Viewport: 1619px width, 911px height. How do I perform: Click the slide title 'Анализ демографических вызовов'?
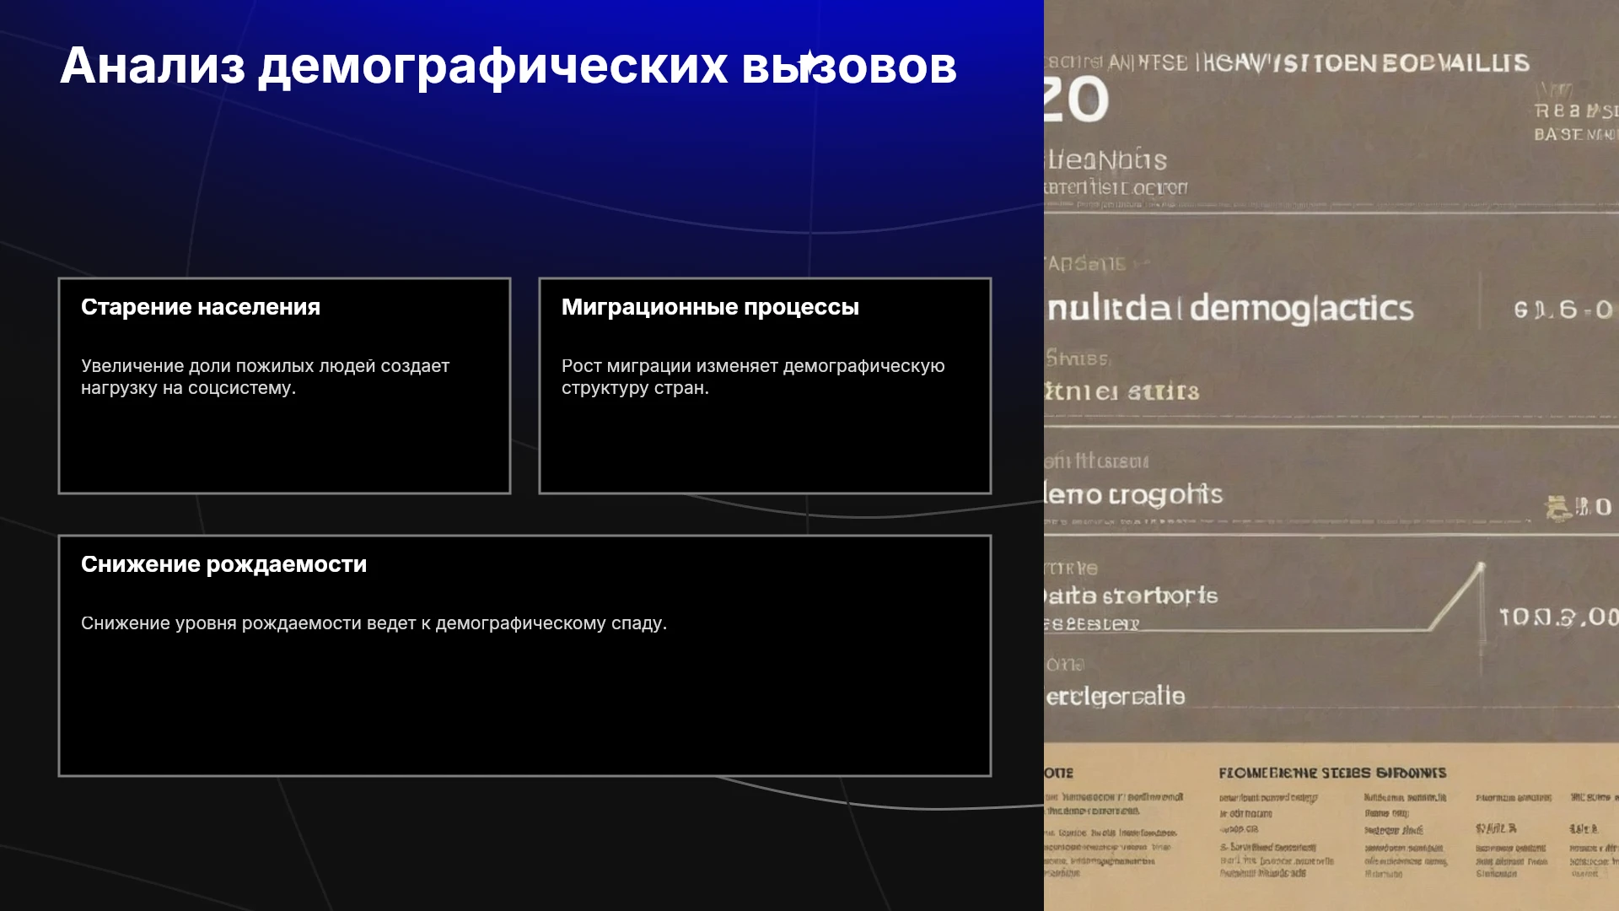tap(508, 66)
